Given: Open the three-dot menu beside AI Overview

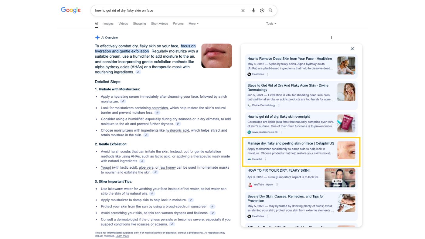Looking at the screenshot, I should [x=331, y=37].
